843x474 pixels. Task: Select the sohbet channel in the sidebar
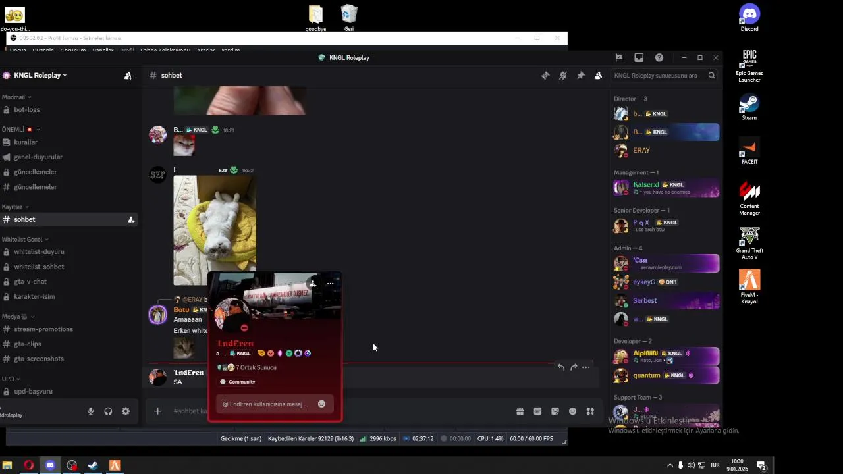[x=69, y=219]
